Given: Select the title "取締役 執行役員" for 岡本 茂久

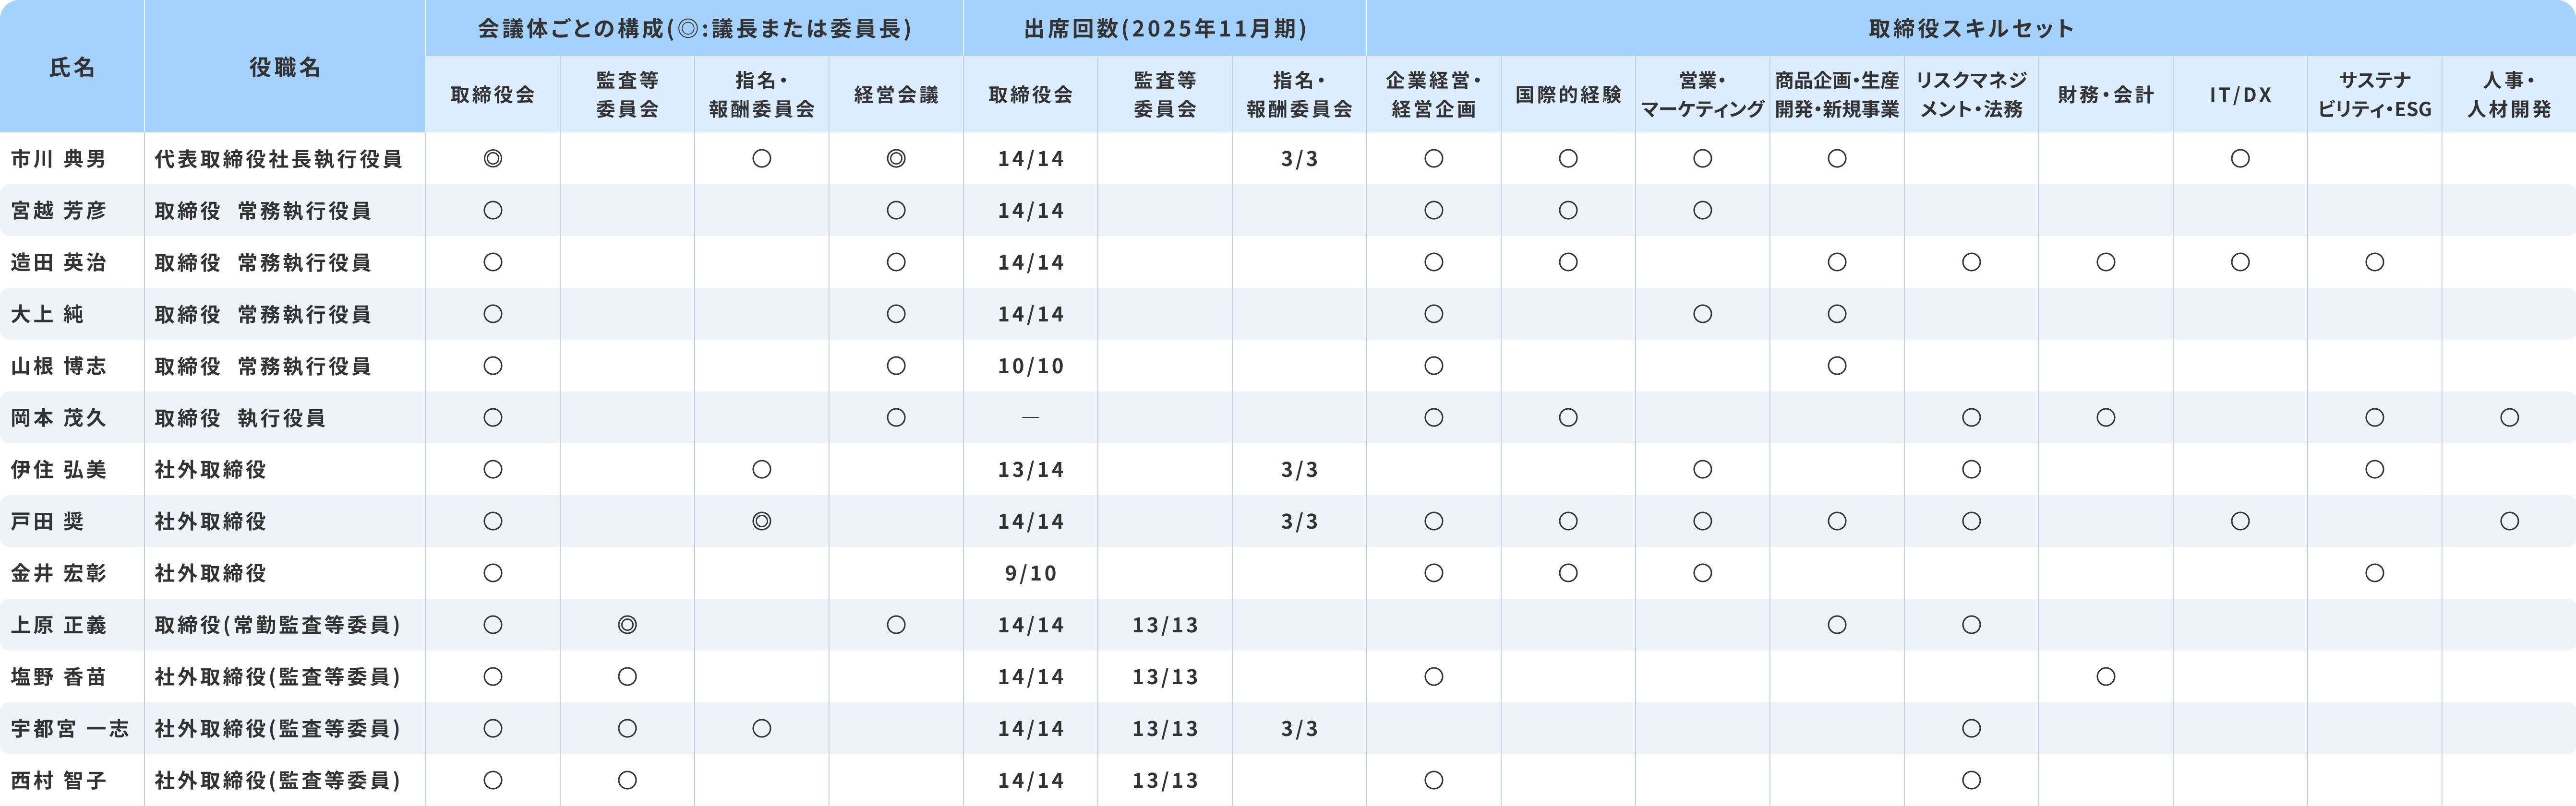Looking at the screenshot, I should 240,418.
